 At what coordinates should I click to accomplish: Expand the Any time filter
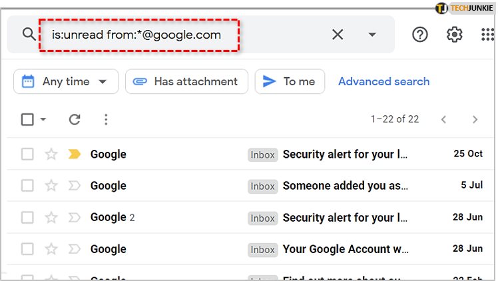coord(65,82)
